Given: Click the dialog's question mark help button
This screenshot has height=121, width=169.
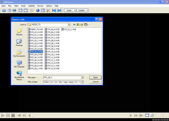Looking at the screenshot, I should click(x=97, y=19).
